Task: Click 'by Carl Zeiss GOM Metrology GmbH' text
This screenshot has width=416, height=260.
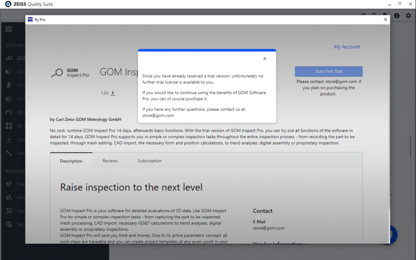Action: point(85,120)
